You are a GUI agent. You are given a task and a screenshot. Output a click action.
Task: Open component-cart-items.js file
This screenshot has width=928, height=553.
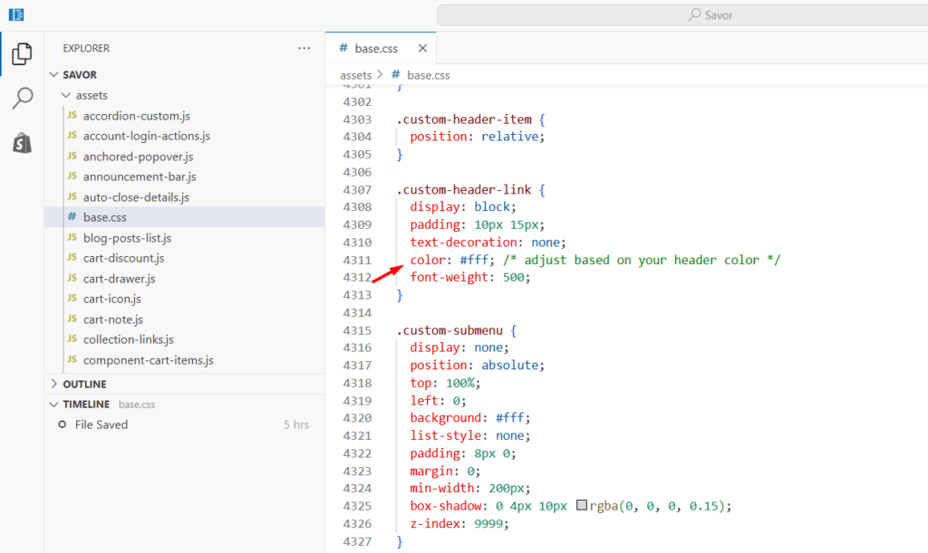[x=148, y=360]
